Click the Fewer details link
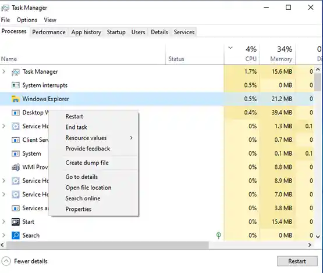This screenshot has width=323, height=273. pyautogui.click(x=31, y=261)
